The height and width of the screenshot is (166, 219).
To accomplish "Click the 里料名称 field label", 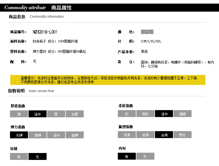I will [x=18, y=51].
